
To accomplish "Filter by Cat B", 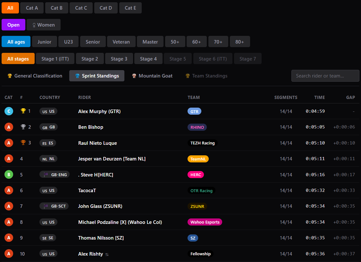I will coord(57,8).
